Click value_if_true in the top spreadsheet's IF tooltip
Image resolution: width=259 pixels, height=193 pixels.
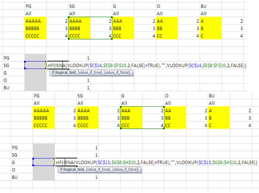(90, 72)
